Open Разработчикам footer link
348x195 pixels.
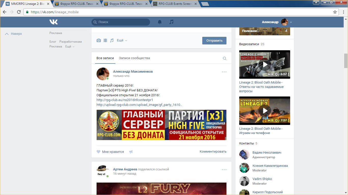tap(71, 42)
